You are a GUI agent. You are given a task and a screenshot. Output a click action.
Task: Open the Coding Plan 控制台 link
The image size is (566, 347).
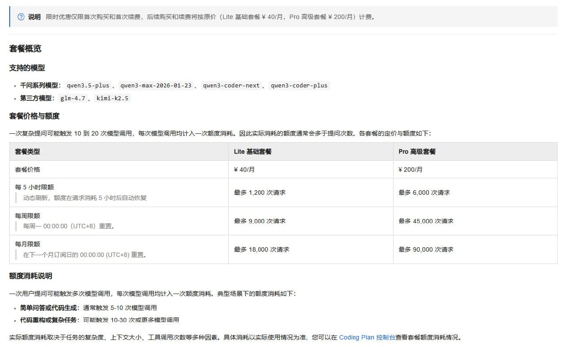[367, 337]
